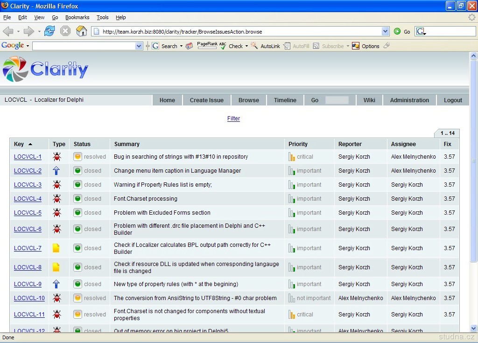
Task: Click the yellow note icon for LOCVCL-7
Action: tap(56, 248)
